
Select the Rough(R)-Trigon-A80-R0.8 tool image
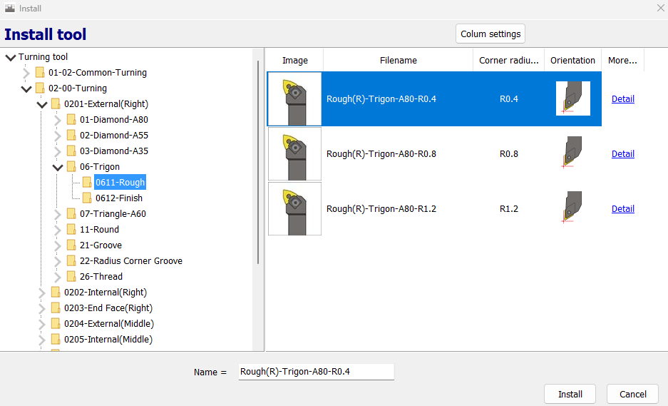point(294,154)
